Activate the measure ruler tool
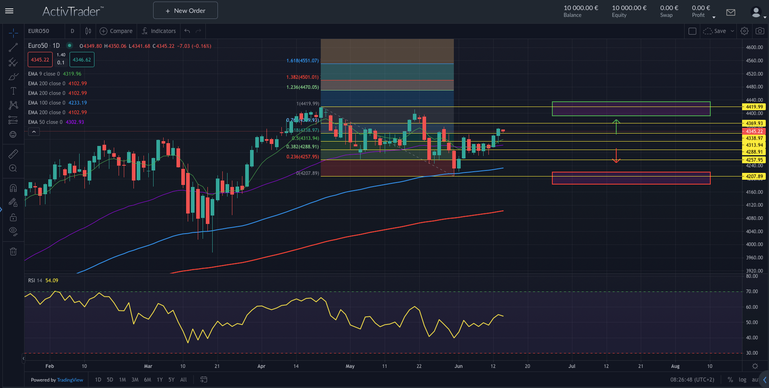This screenshot has width=769, height=388. [13, 154]
